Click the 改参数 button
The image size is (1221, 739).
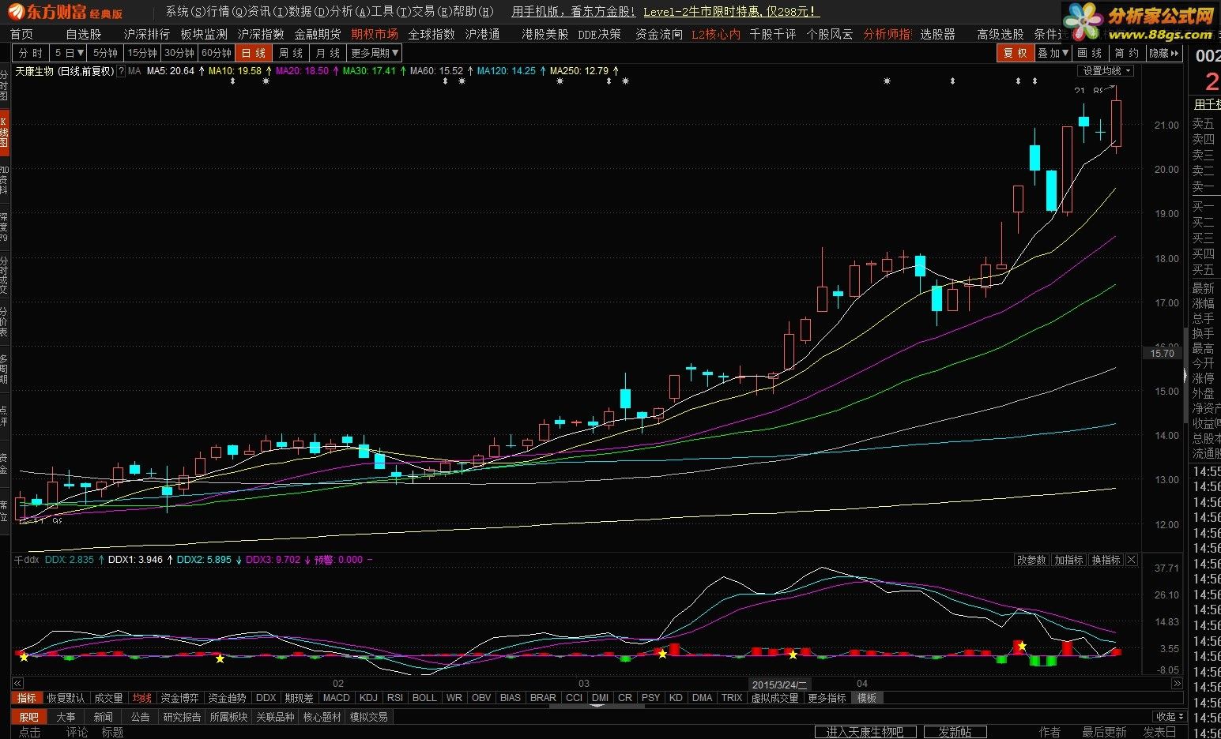(1031, 560)
